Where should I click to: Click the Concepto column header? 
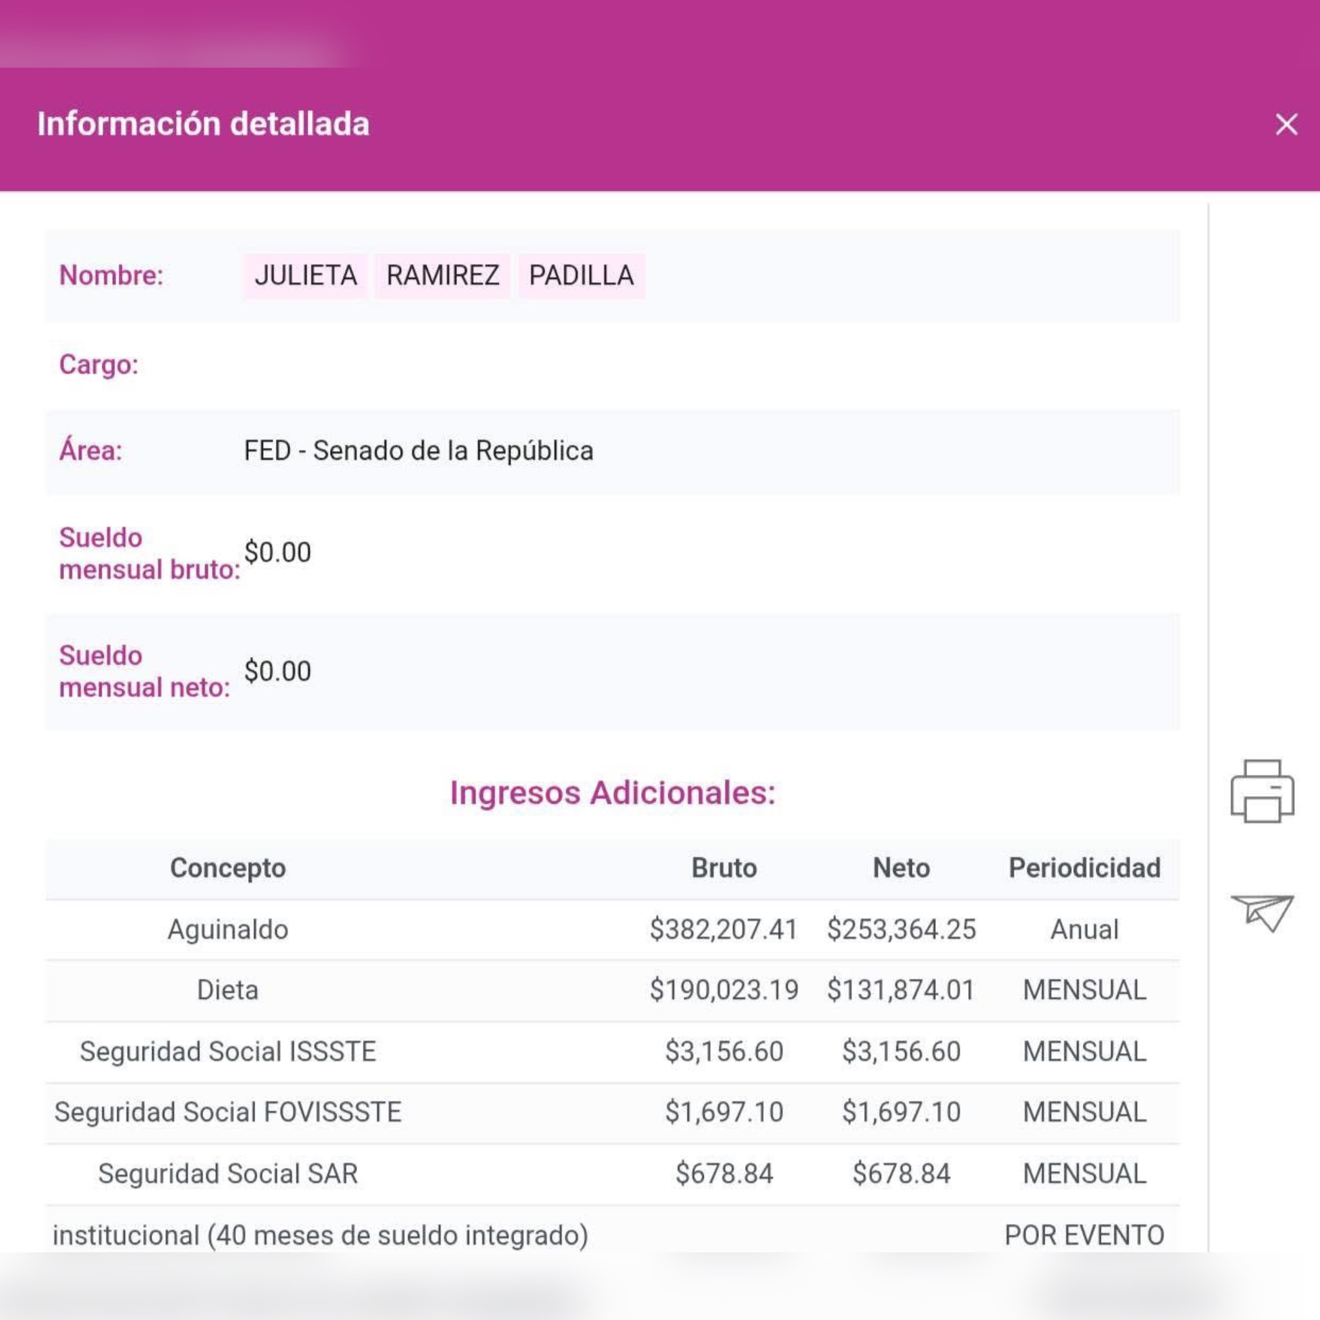(x=228, y=868)
